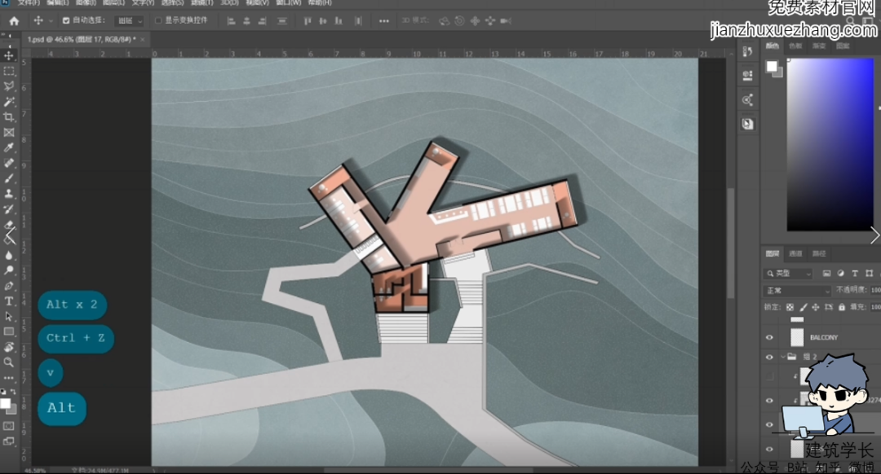Click align top edges icon
This screenshot has height=474, width=881.
coord(308,20)
